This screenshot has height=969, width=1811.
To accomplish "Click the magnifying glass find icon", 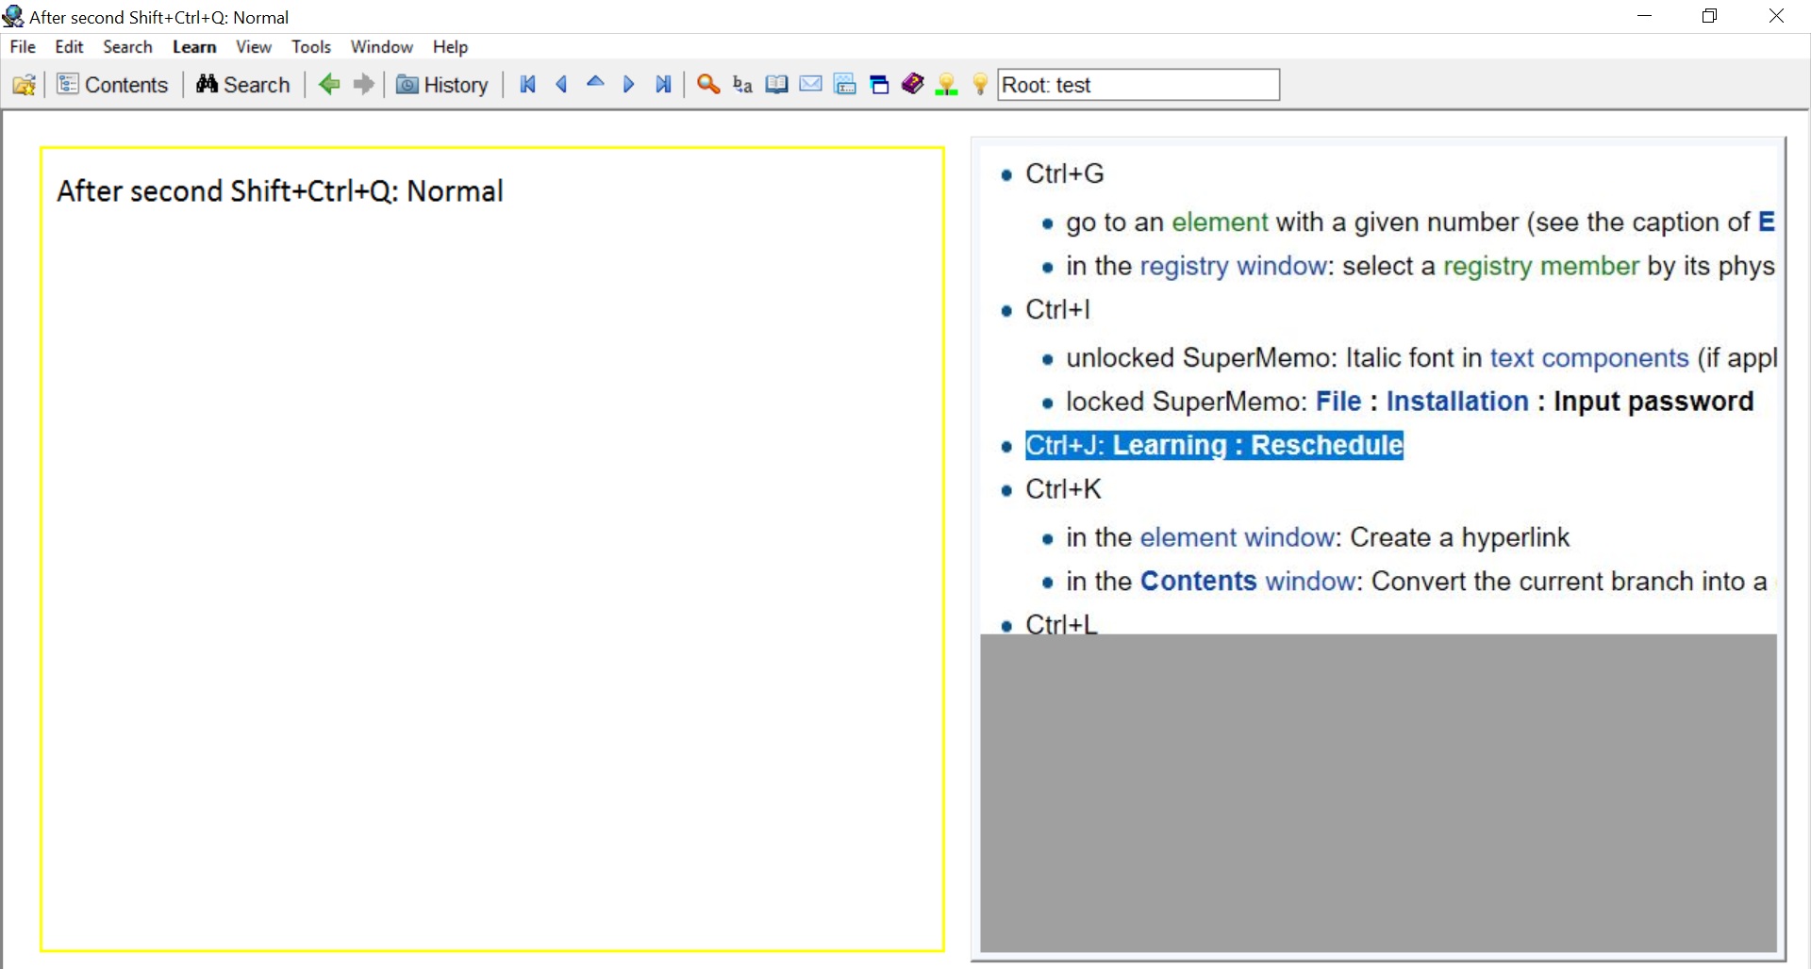I will [x=708, y=85].
